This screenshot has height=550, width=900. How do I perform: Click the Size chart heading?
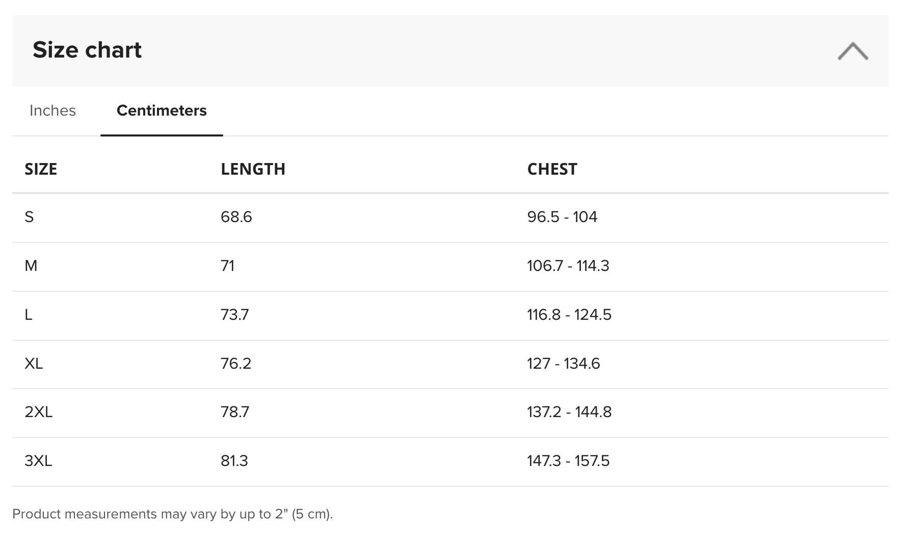tap(87, 50)
